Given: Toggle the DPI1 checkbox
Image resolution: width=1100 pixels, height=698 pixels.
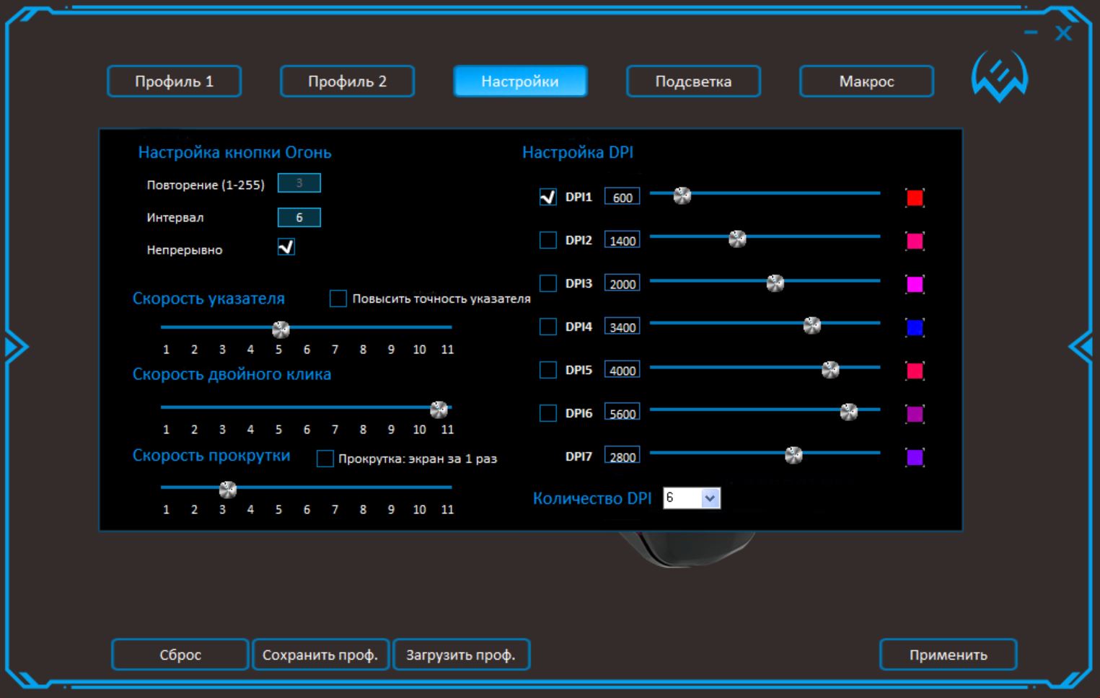Looking at the screenshot, I should (548, 197).
